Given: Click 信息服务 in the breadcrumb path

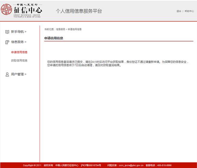Looking at the screenshot, I should (60, 29).
